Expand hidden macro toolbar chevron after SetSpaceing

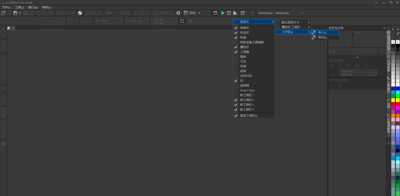(x=302, y=13)
